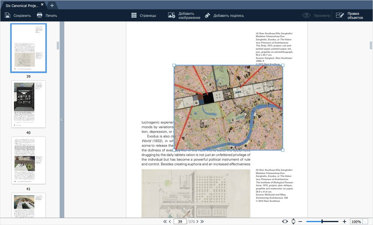Screen dimensions: 373x225
Task: Toggle Preview (Просмотр) eye mode
Action: tap(306, 15)
